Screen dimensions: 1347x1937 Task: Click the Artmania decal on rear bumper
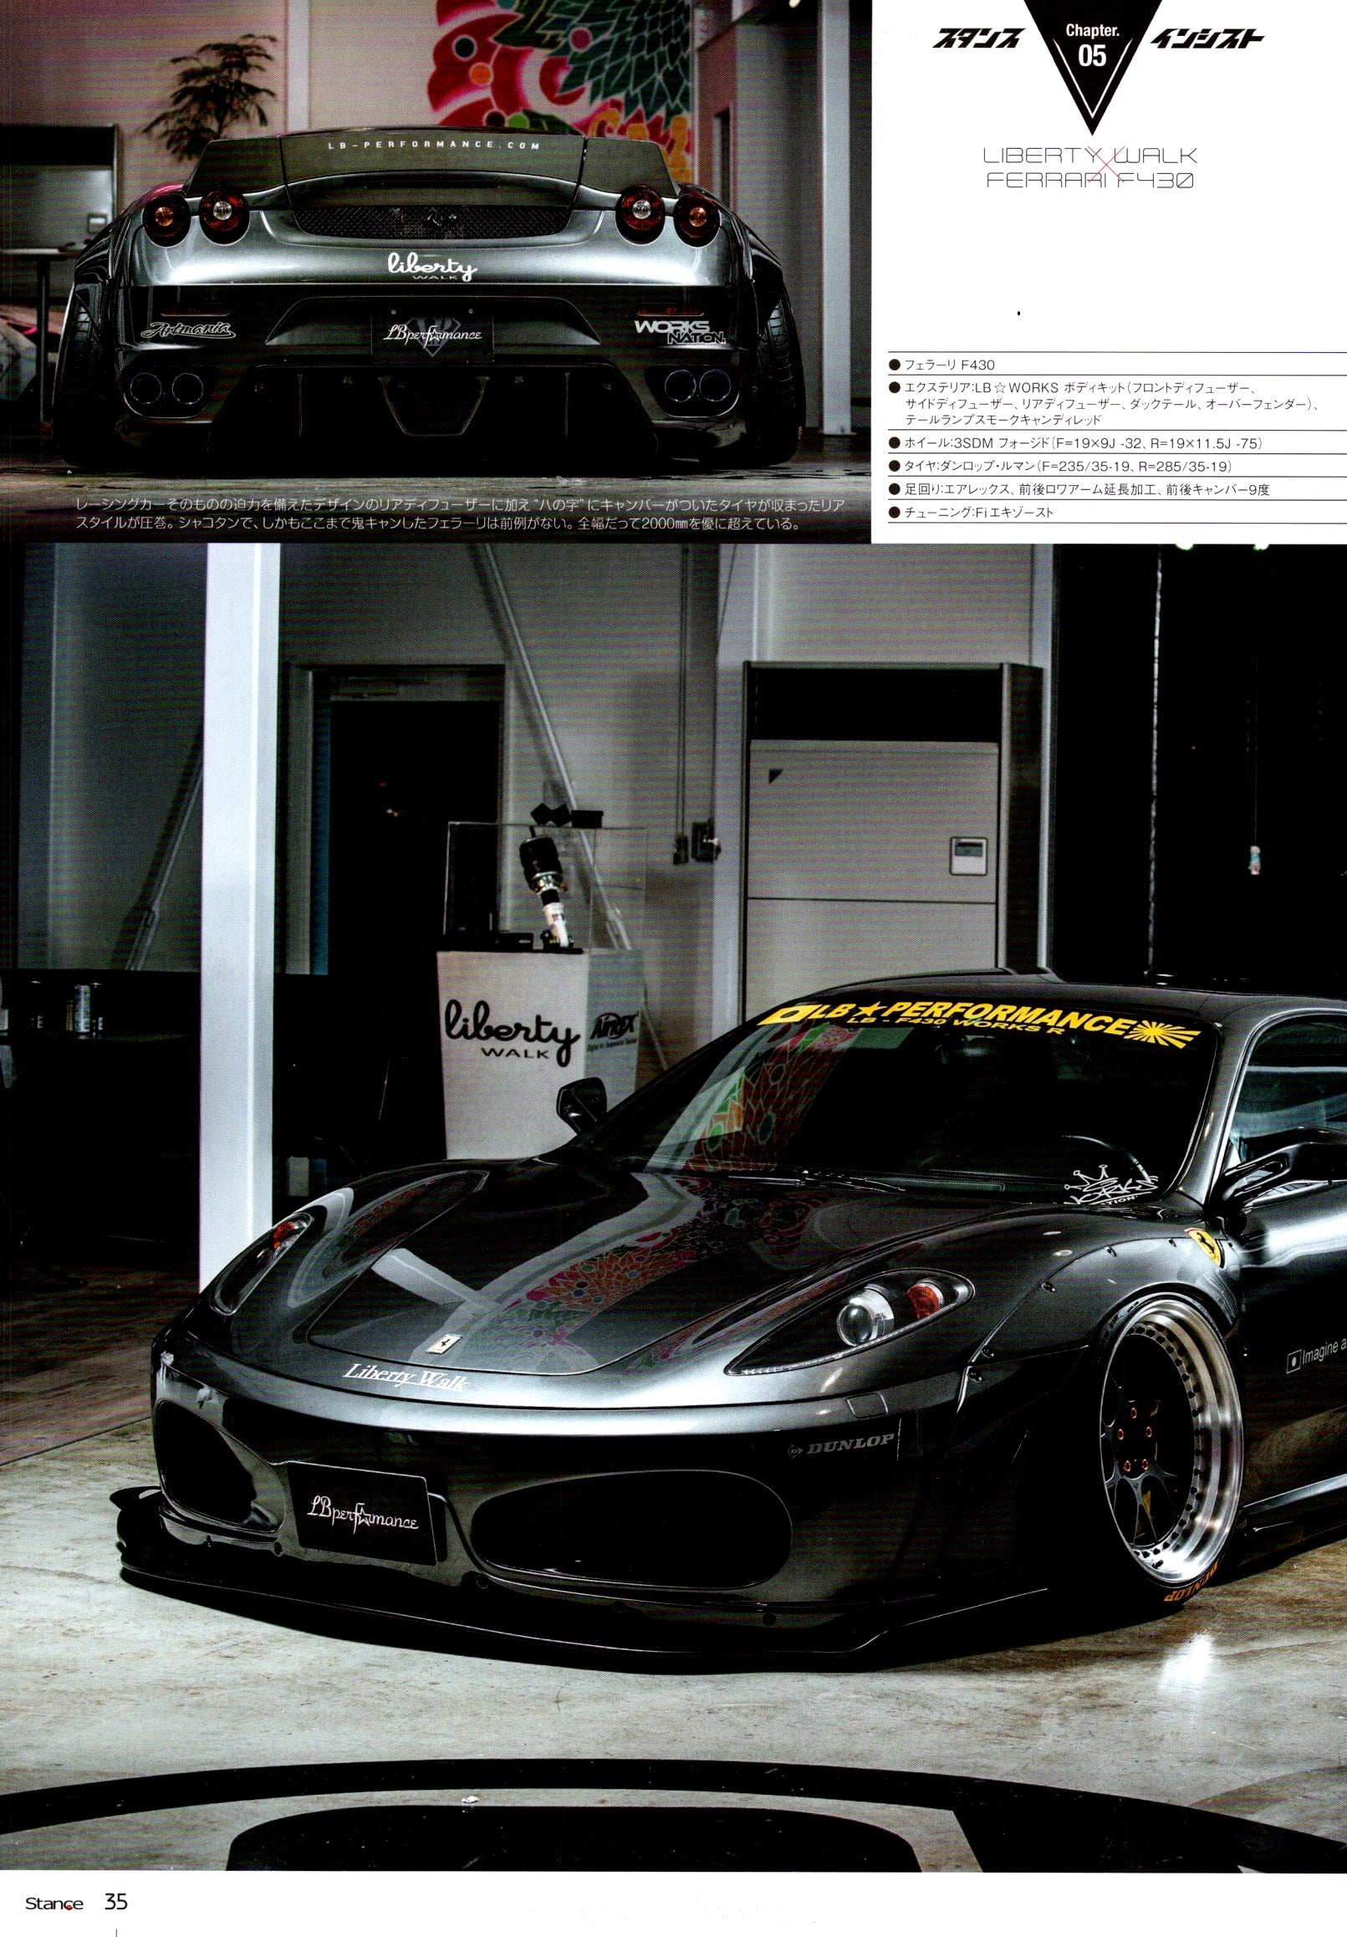(x=189, y=330)
